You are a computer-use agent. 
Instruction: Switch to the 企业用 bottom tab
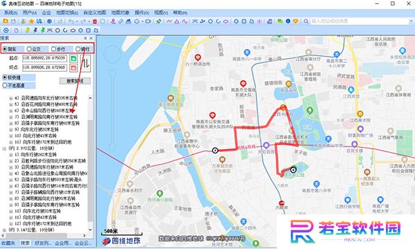pyautogui.click(x=63, y=243)
